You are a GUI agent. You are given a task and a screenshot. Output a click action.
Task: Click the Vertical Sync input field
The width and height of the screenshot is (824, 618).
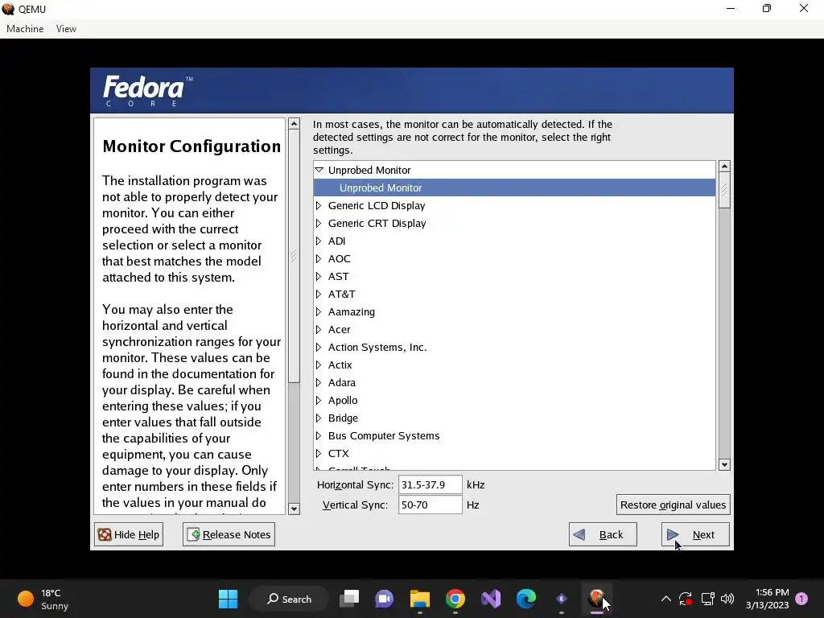pyautogui.click(x=430, y=505)
